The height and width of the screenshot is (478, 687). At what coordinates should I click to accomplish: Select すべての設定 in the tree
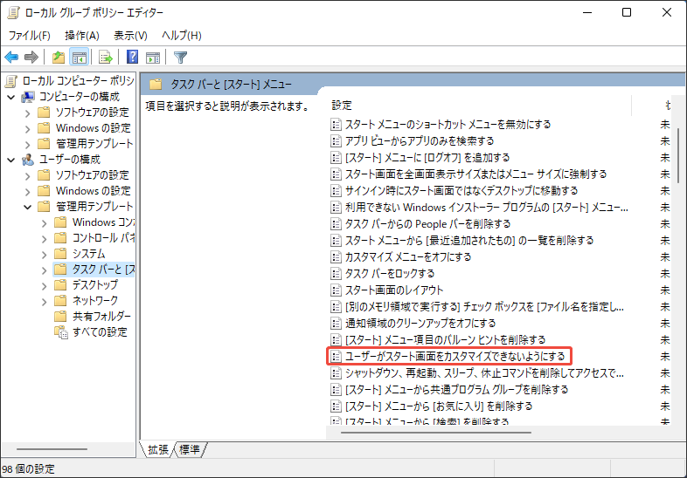tap(100, 332)
